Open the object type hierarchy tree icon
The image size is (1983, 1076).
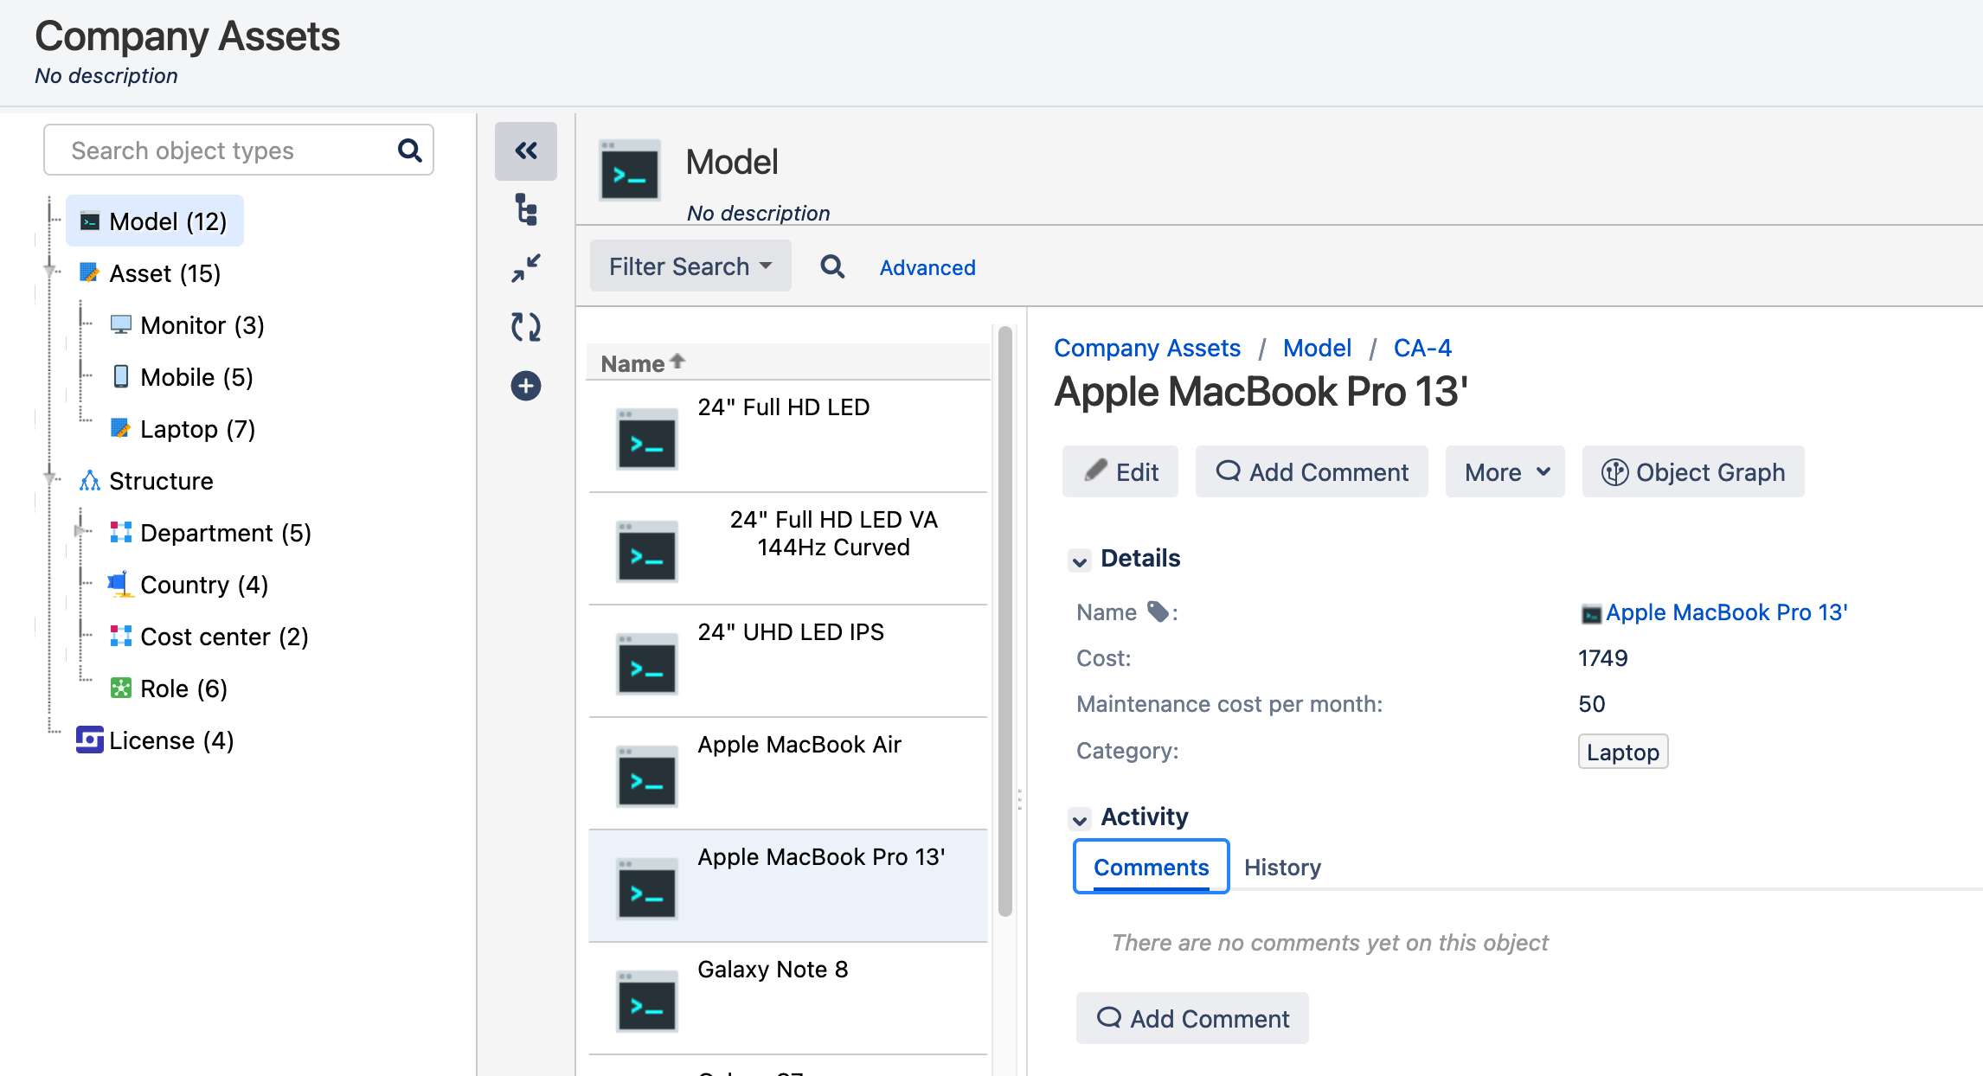526,210
